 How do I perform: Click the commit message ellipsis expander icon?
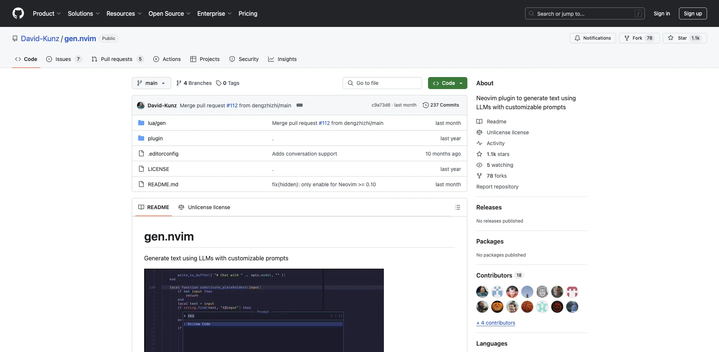(300, 105)
